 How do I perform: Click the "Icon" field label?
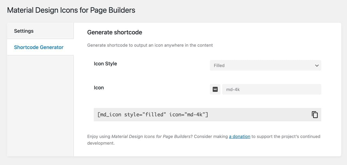[x=99, y=88]
